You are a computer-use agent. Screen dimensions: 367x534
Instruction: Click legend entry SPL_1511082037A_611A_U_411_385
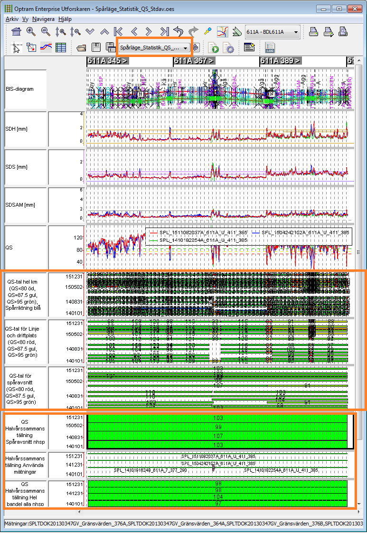click(198, 233)
